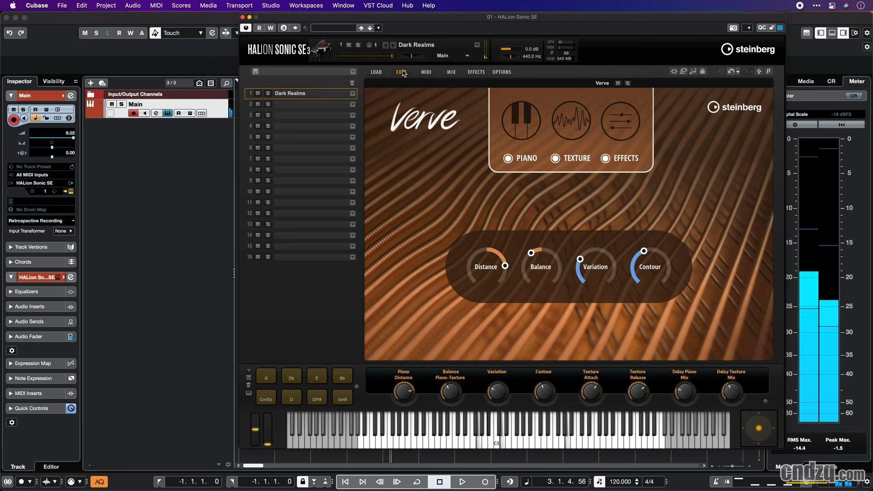This screenshot has width=873, height=491.
Task: Expand the Equalizers section
Action: [36, 291]
